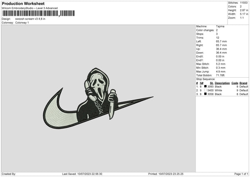The width and height of the screenshot is (250, 177).
Task: Click the "St." column header
Action: tap(212, 83)
